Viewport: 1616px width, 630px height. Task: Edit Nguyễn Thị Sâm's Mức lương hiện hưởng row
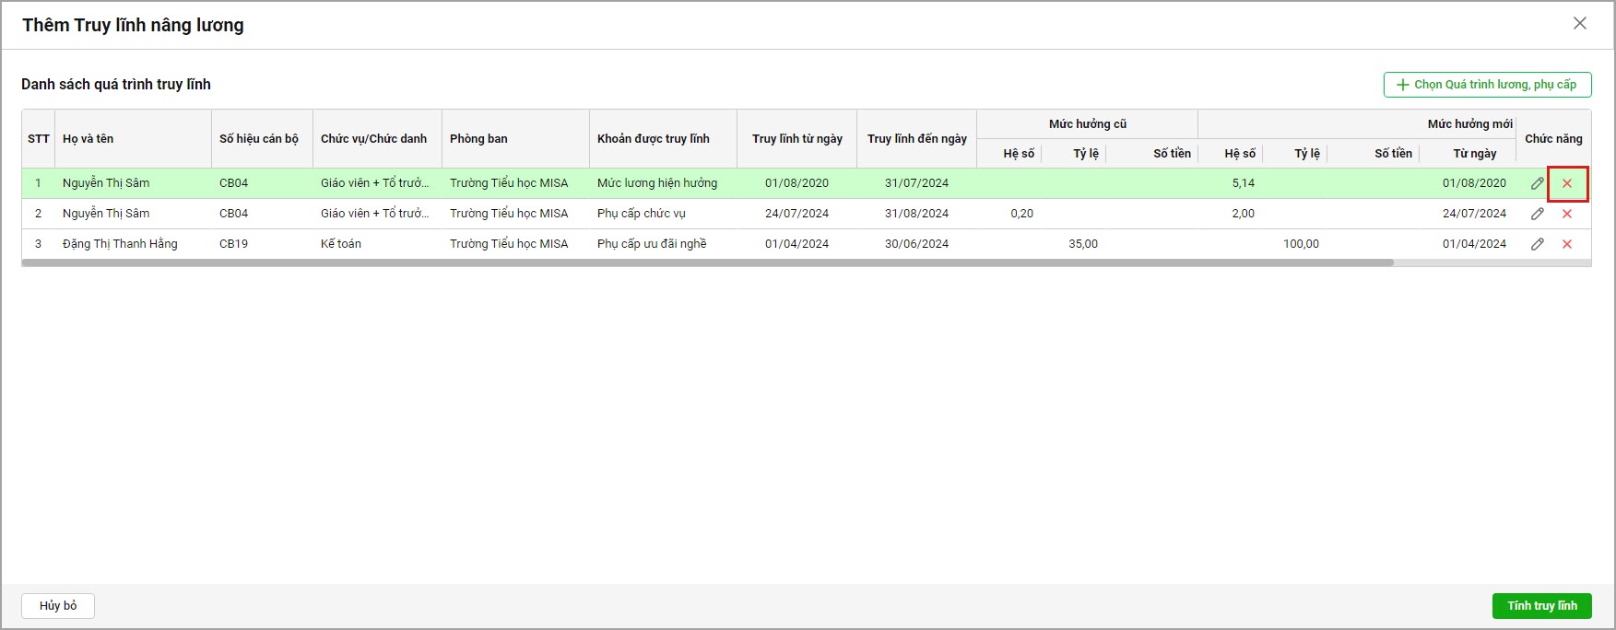click(x=1537, y=183)
